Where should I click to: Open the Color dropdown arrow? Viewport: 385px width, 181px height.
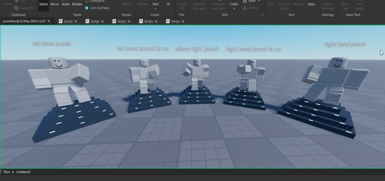tap(234, 9)
